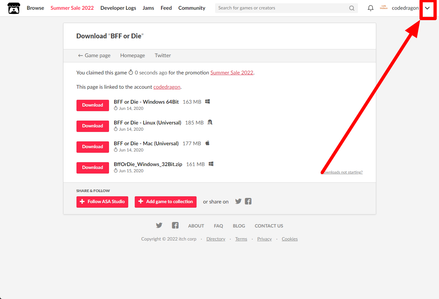Open the Community nav item
The image size is (439, 299).
[x=192, y=8]
